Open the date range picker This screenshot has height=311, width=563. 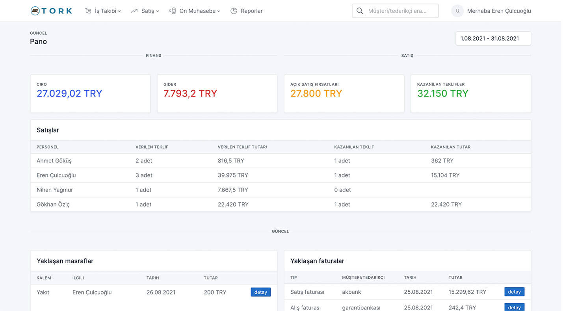(x=493, y=38)
